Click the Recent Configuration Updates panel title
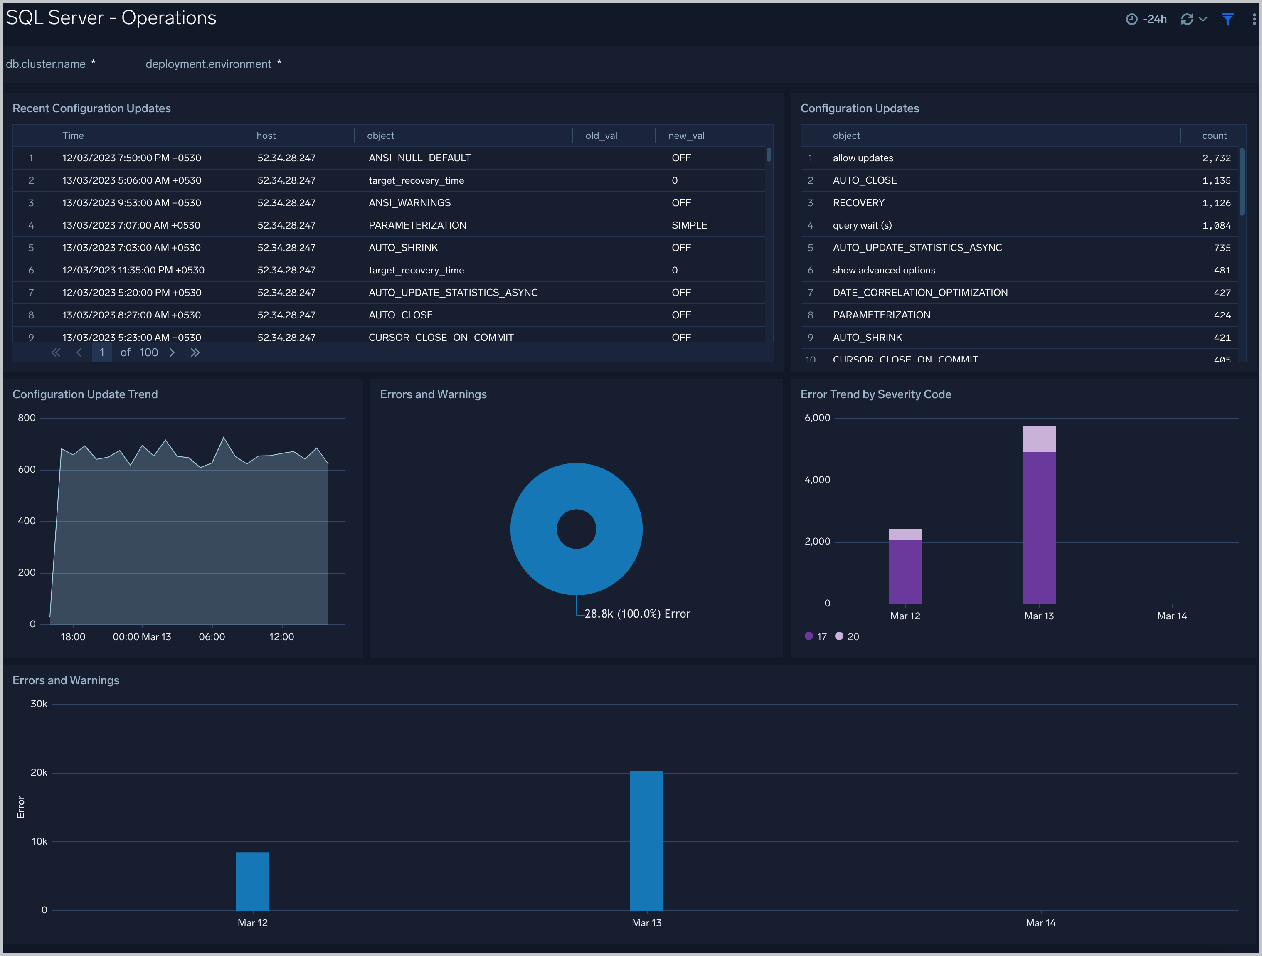 coord(91,108)
